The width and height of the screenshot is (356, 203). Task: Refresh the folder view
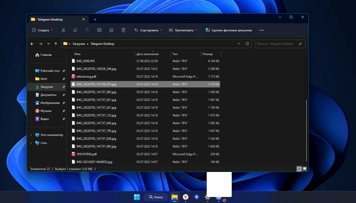[x=247, y=44]
